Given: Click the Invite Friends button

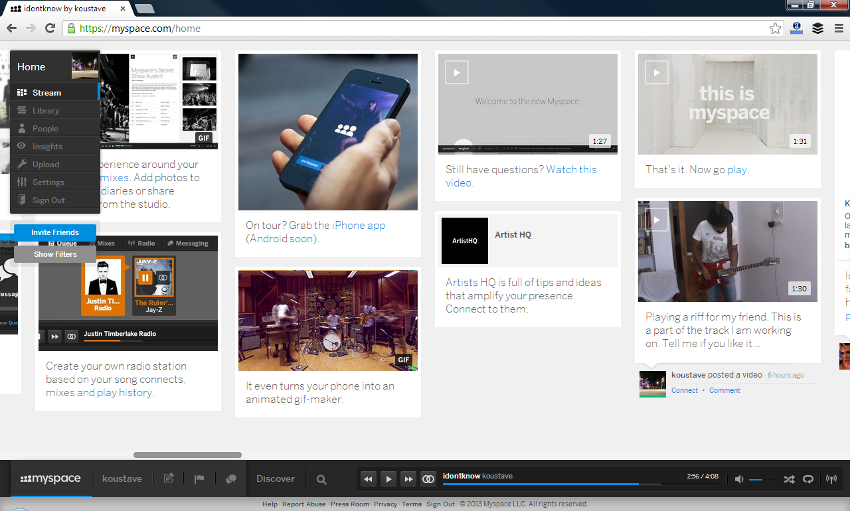Looking at the screenshot, I should (x=55, y=232).
